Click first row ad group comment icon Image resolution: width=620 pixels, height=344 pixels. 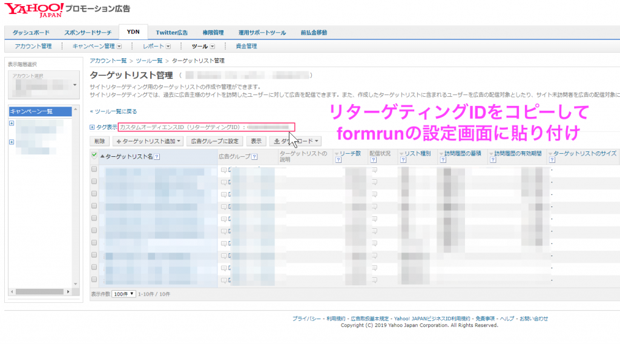tap(224, 170)
